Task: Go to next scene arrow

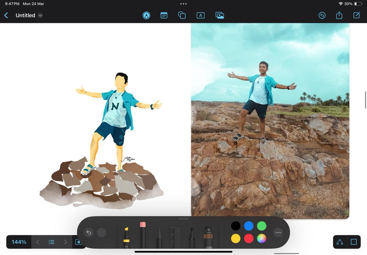Action: [x=65, y=242]
